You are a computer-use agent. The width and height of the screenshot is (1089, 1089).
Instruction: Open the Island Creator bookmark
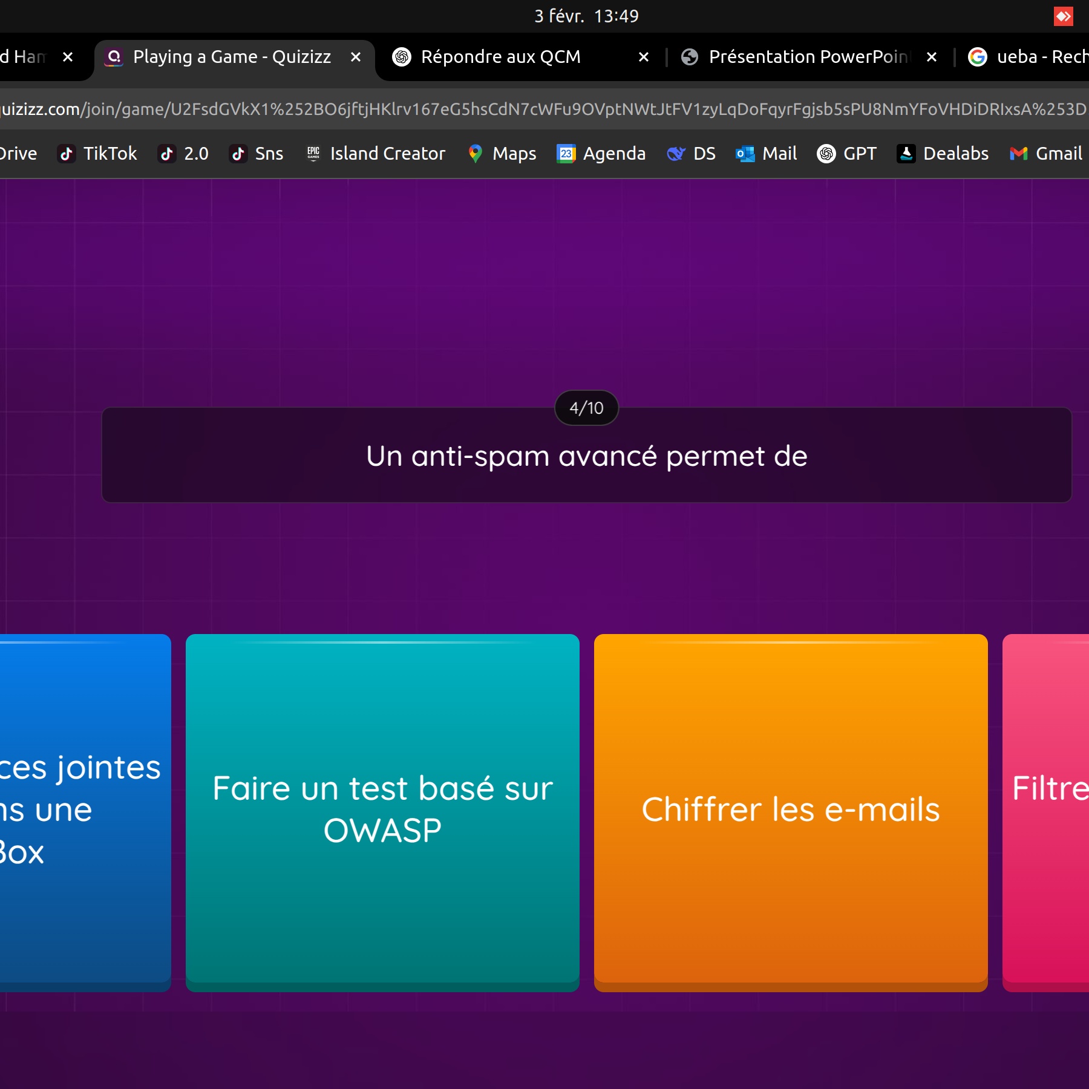point(376,154)
